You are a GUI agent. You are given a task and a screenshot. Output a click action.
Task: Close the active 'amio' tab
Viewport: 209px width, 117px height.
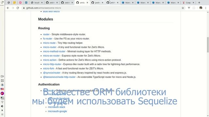pos(87,3)
